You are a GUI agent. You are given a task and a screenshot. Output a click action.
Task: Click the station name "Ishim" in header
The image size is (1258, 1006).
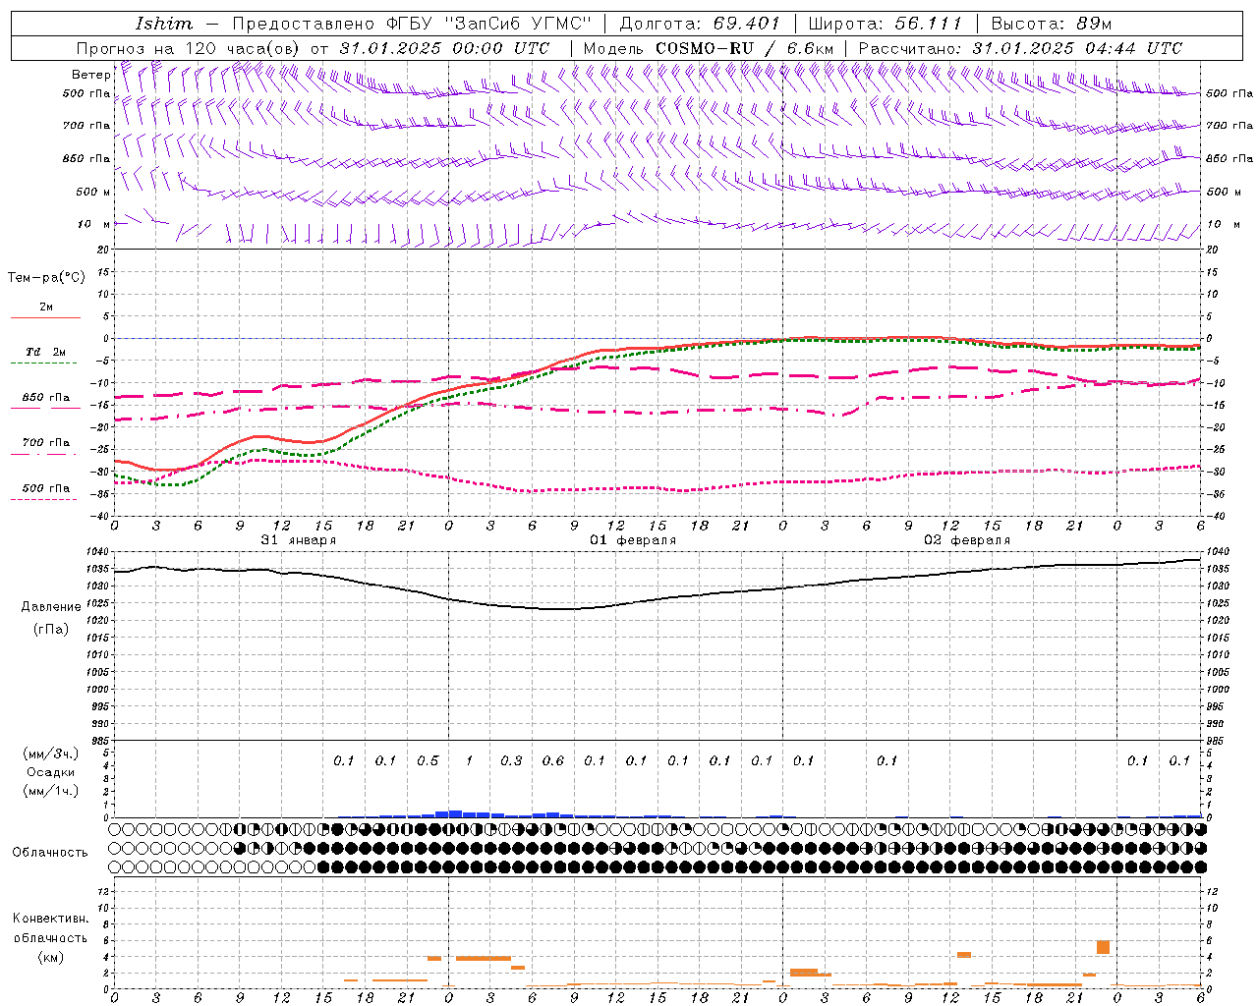pyautogui.click(x=163, y=24)
